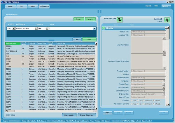Screen dimensions: 175x123
Task: Select Pre-Release Content Unknown radio button
Action: [x=143, y=104]
